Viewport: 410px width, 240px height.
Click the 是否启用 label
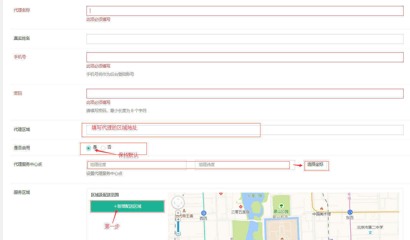[22, 148]
